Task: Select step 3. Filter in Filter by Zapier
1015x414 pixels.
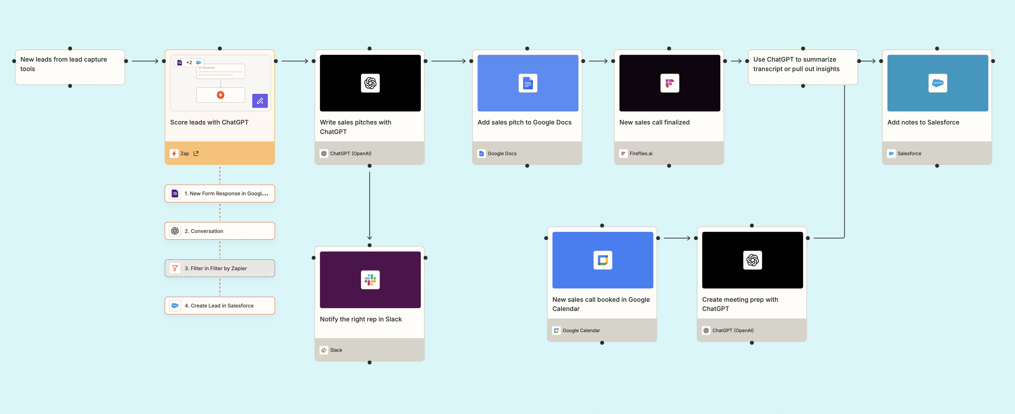Action: click(219, 268)
